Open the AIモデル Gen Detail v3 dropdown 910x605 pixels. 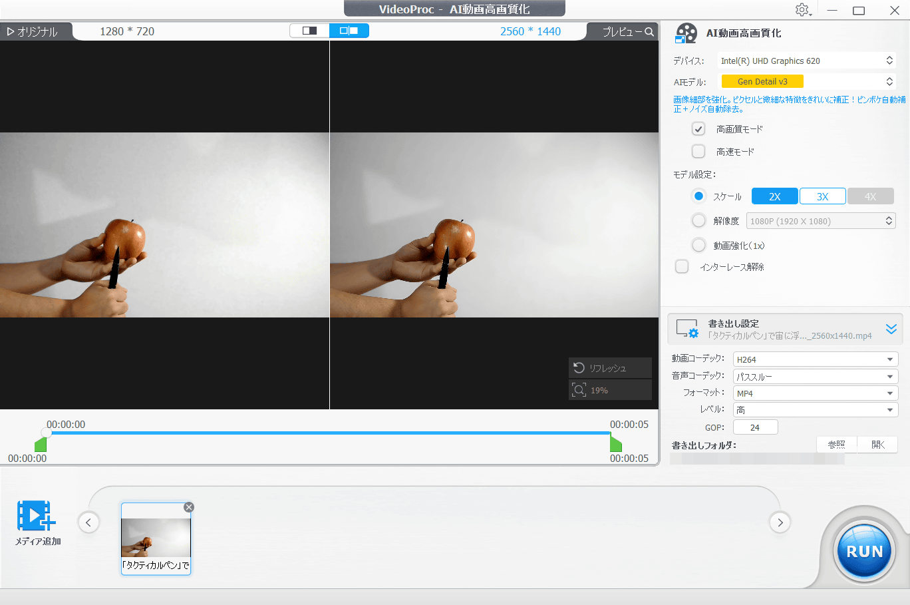[x=808, y=81]
